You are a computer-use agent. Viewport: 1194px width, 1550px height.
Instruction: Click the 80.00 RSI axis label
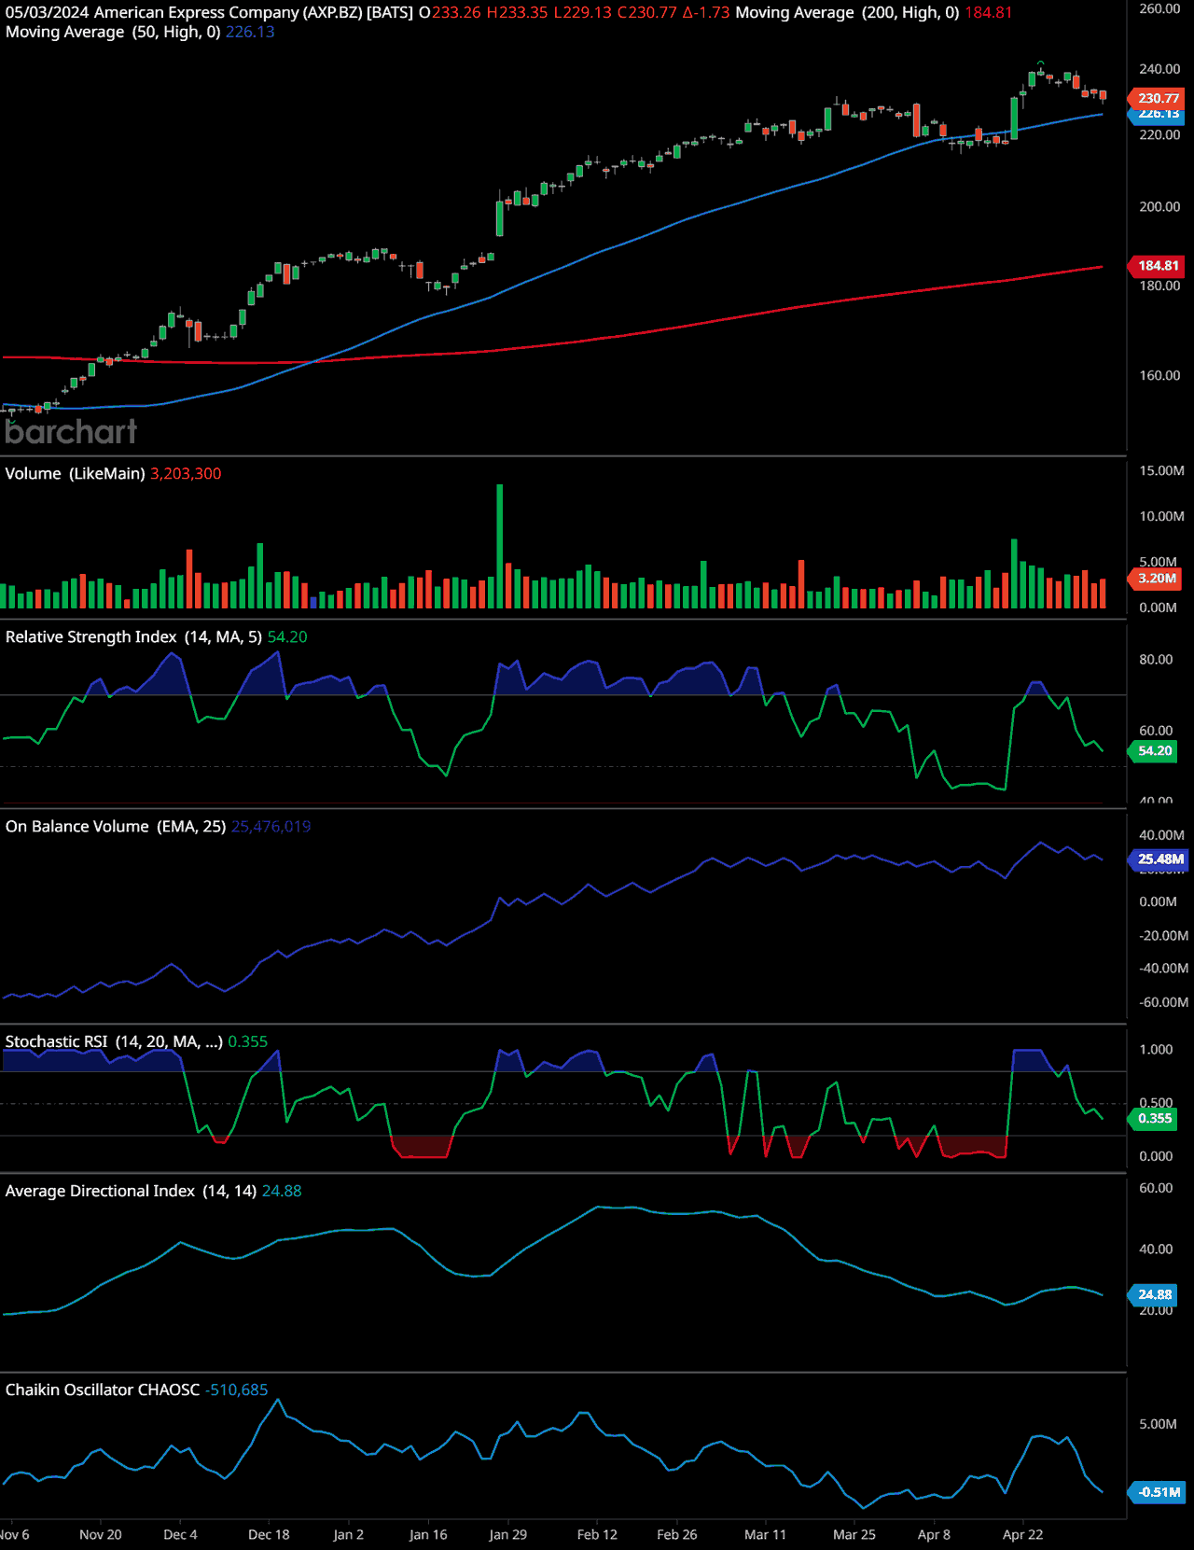click(1156, 660)
